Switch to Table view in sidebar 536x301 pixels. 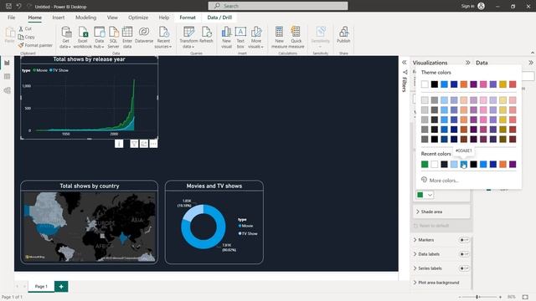tap(7, 76)
